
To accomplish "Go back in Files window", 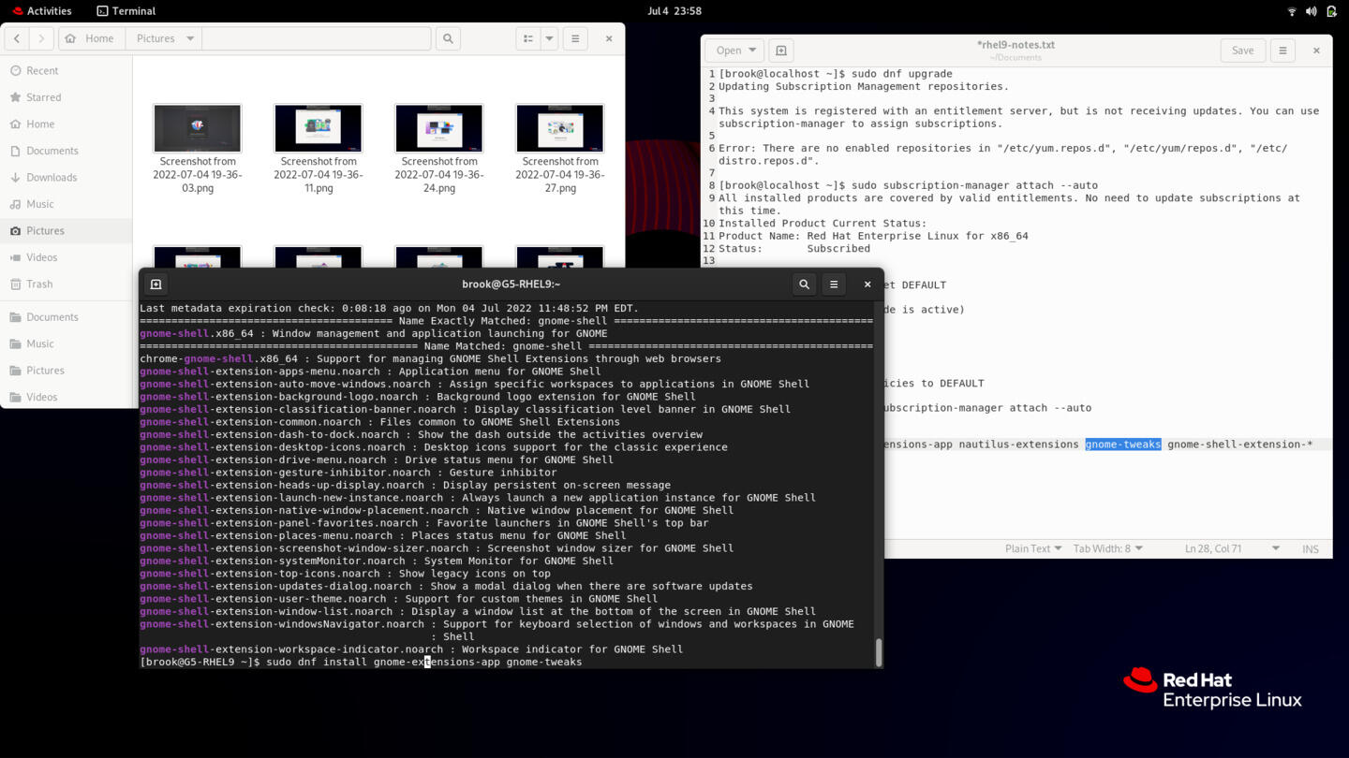I will [x=17, y=38].
